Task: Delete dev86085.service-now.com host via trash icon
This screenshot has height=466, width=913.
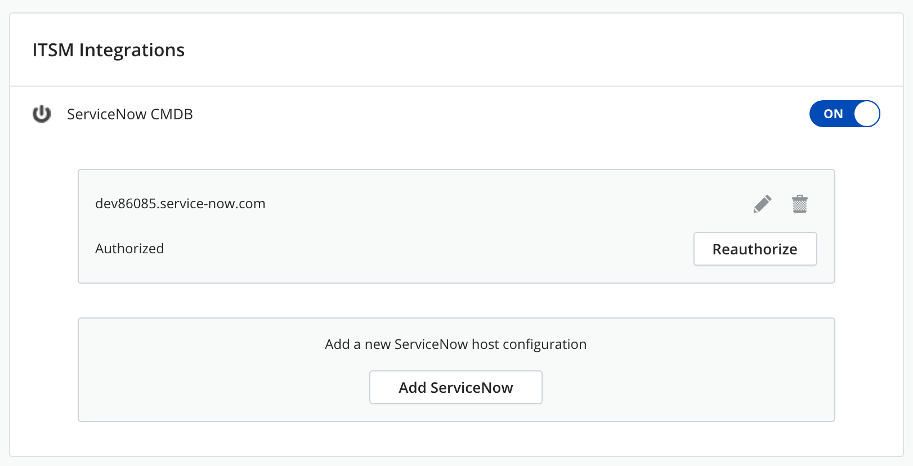Action: click(800, 204)
